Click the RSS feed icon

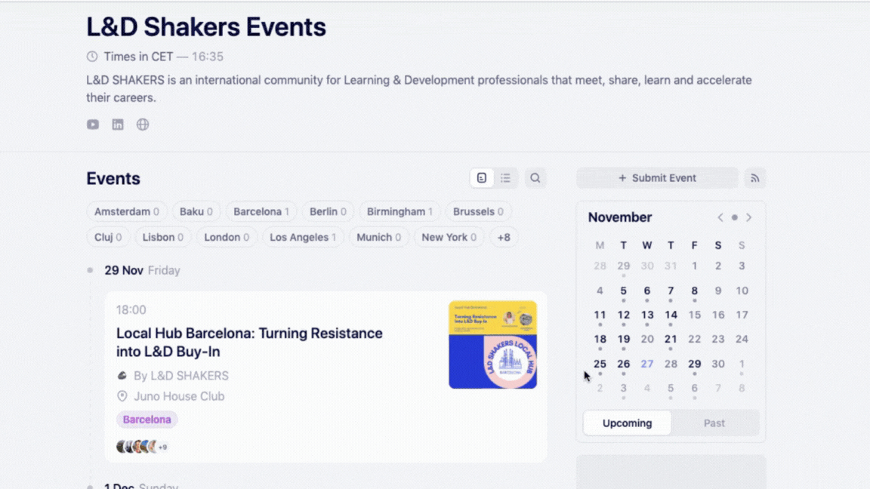(754, 178)
